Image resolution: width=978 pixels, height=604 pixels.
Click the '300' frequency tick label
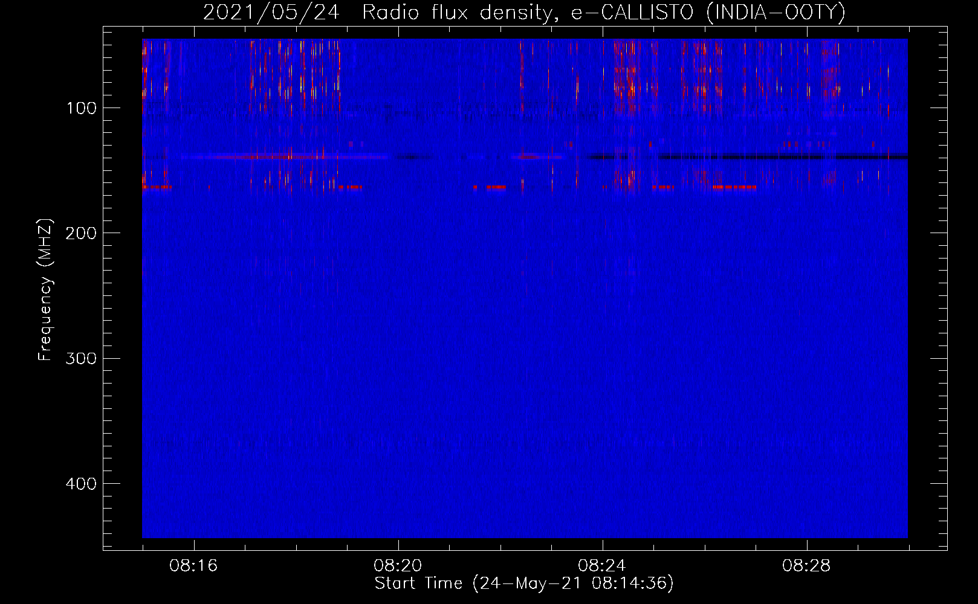click(x=82, y=358)
